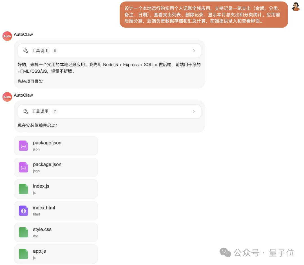Click the purple braces icon on the first package.json card
The image size is (304, 265).
pyautogui.click(x=23, y=145)
